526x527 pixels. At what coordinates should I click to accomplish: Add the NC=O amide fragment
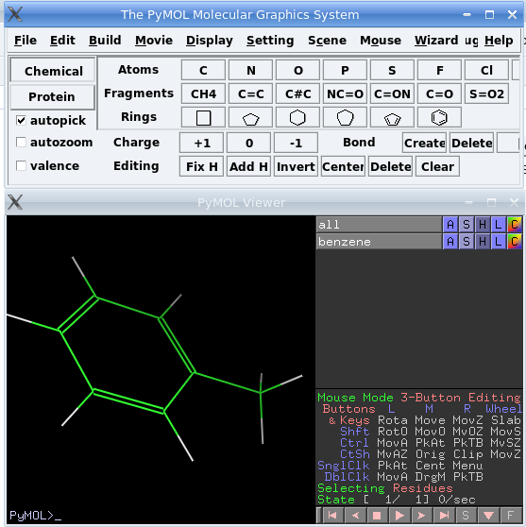(x=345, y=93)
